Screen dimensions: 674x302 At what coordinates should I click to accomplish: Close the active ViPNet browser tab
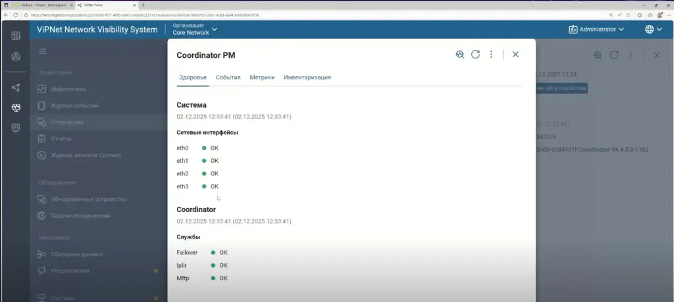pyautogui.click(x=134, y=5)
